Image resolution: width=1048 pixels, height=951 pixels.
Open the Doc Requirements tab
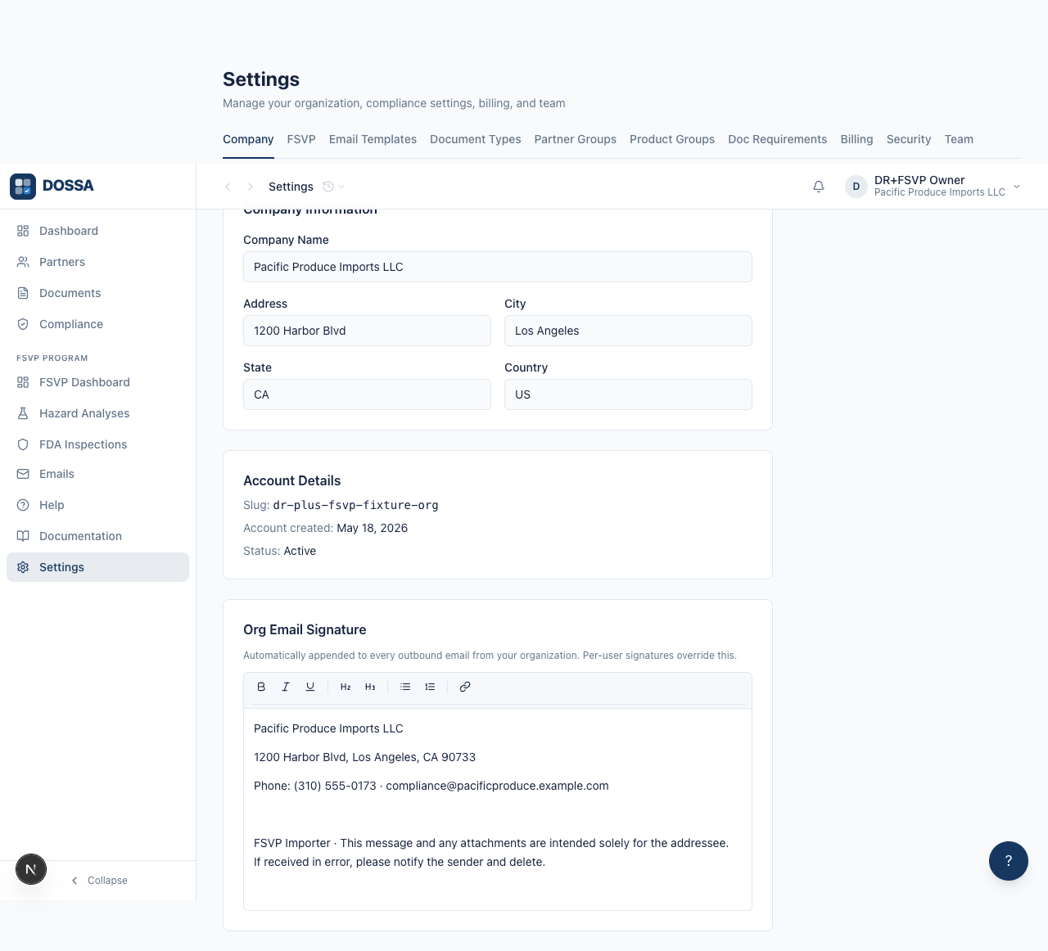[778, 139]
